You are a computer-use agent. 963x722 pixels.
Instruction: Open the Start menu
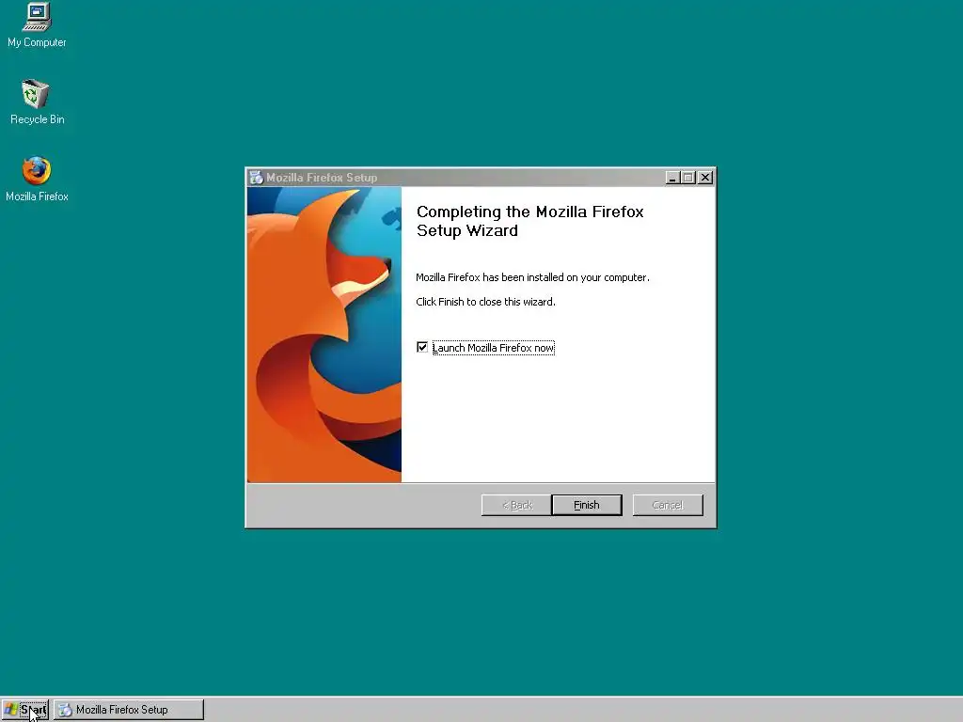[x=25, y=710]
